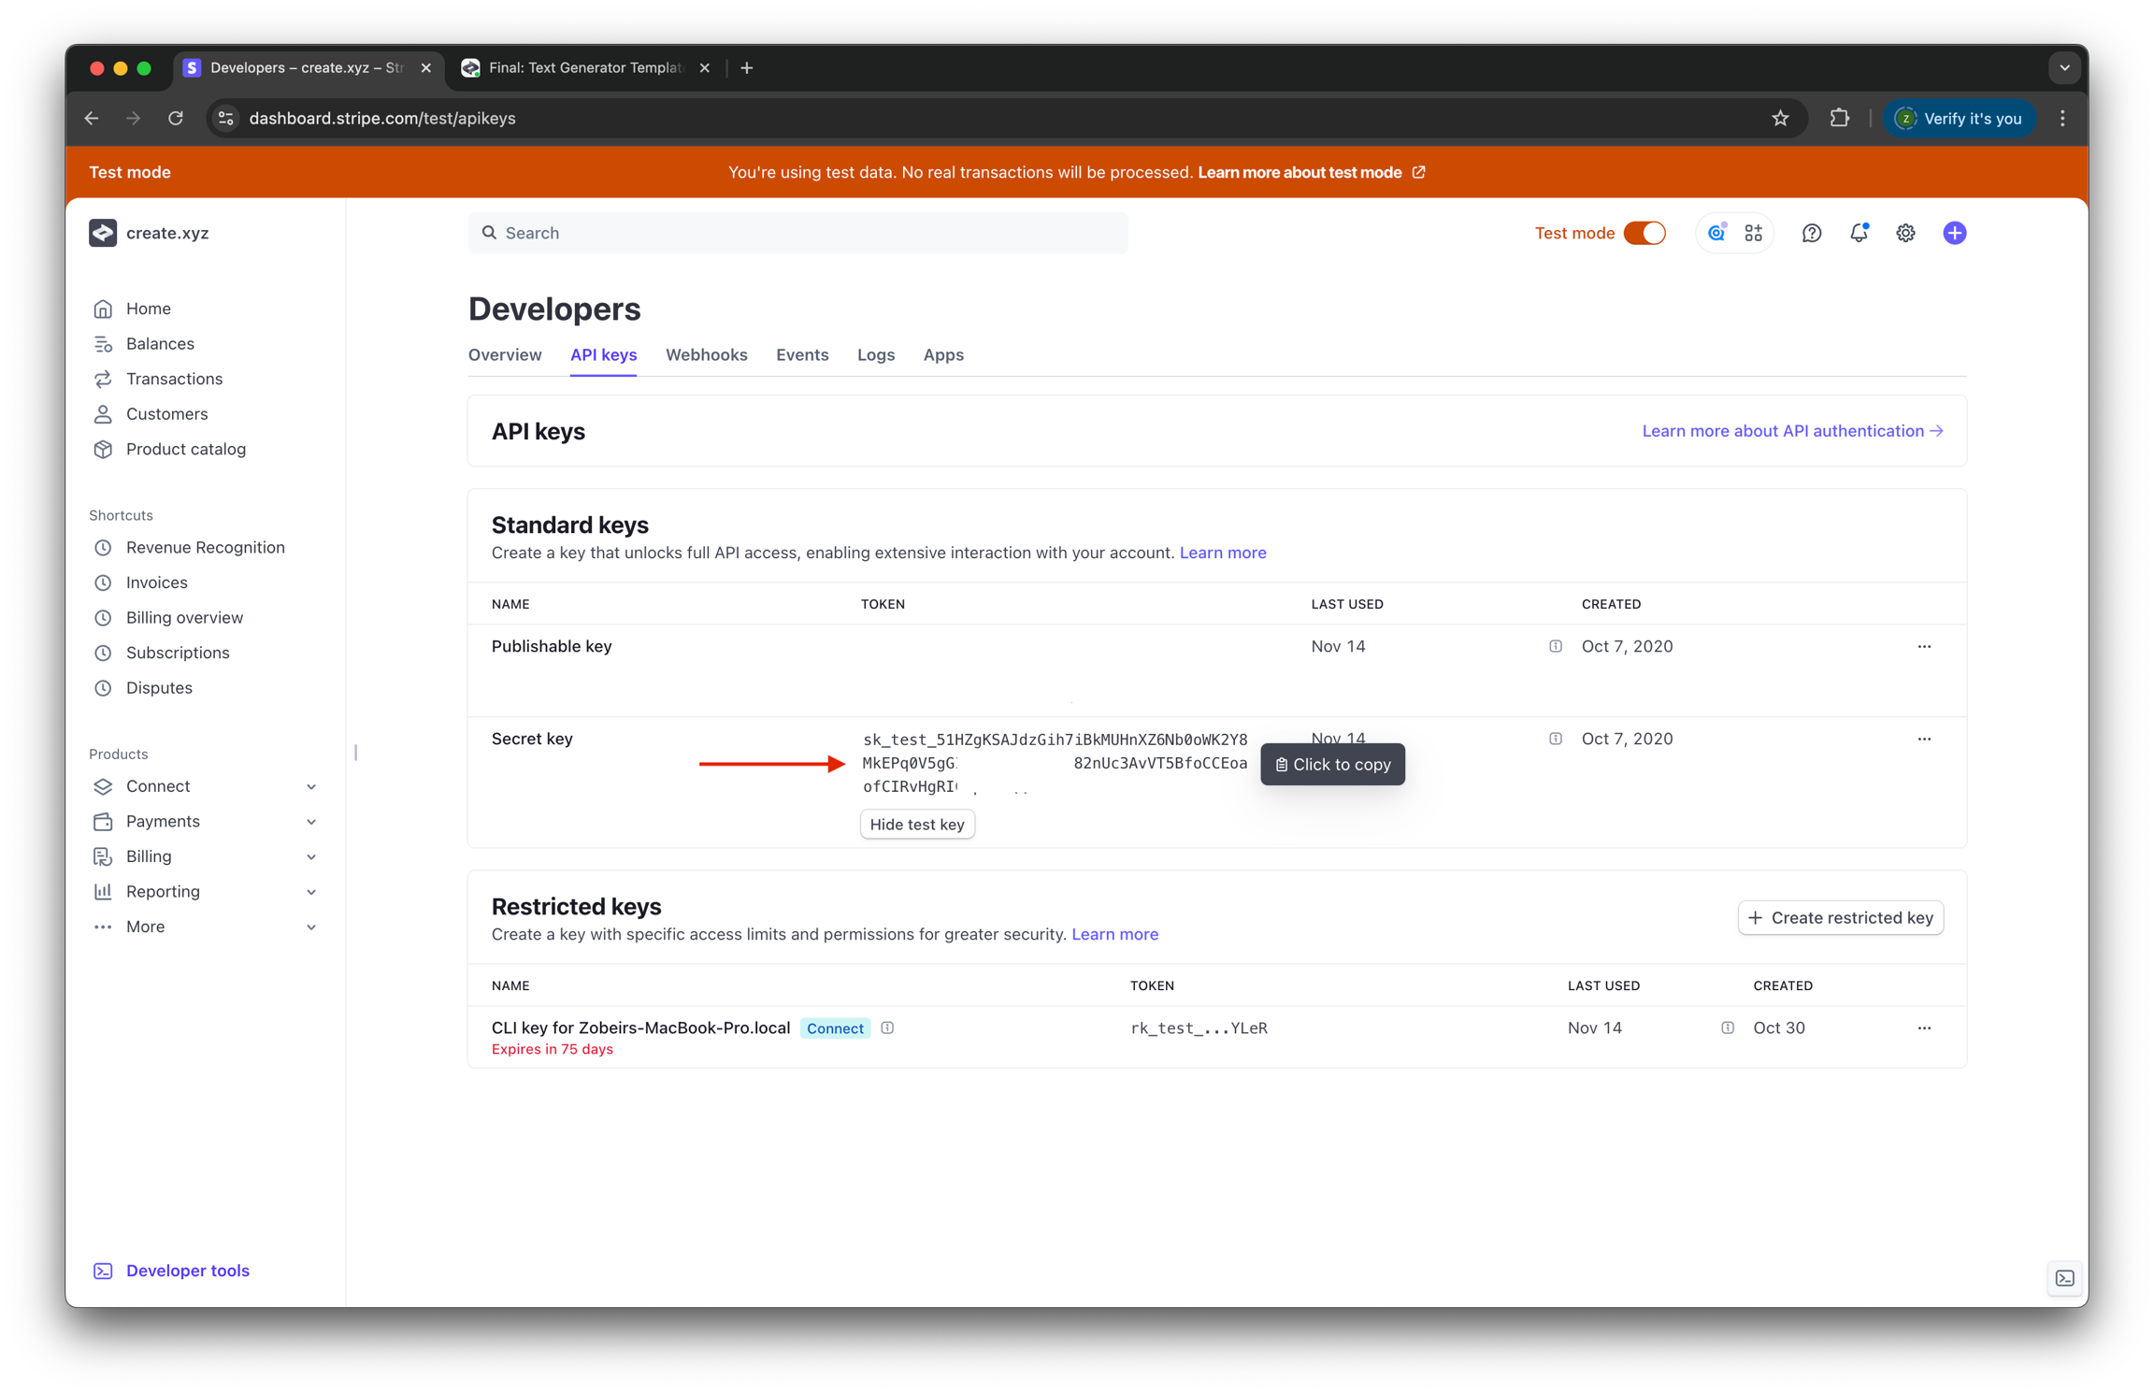2154x1394 pixels.
Task: Click the terminal shell icon at bottom right
Action: 2064,1278
